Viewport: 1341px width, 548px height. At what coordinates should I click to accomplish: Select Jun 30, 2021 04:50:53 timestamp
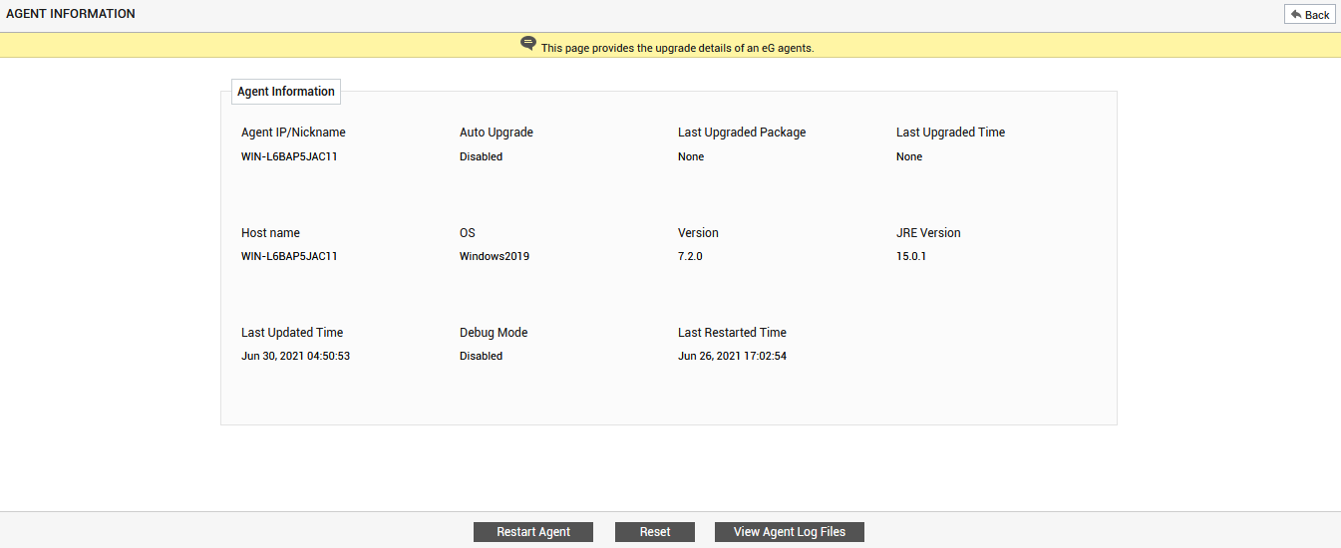(295, 356)
